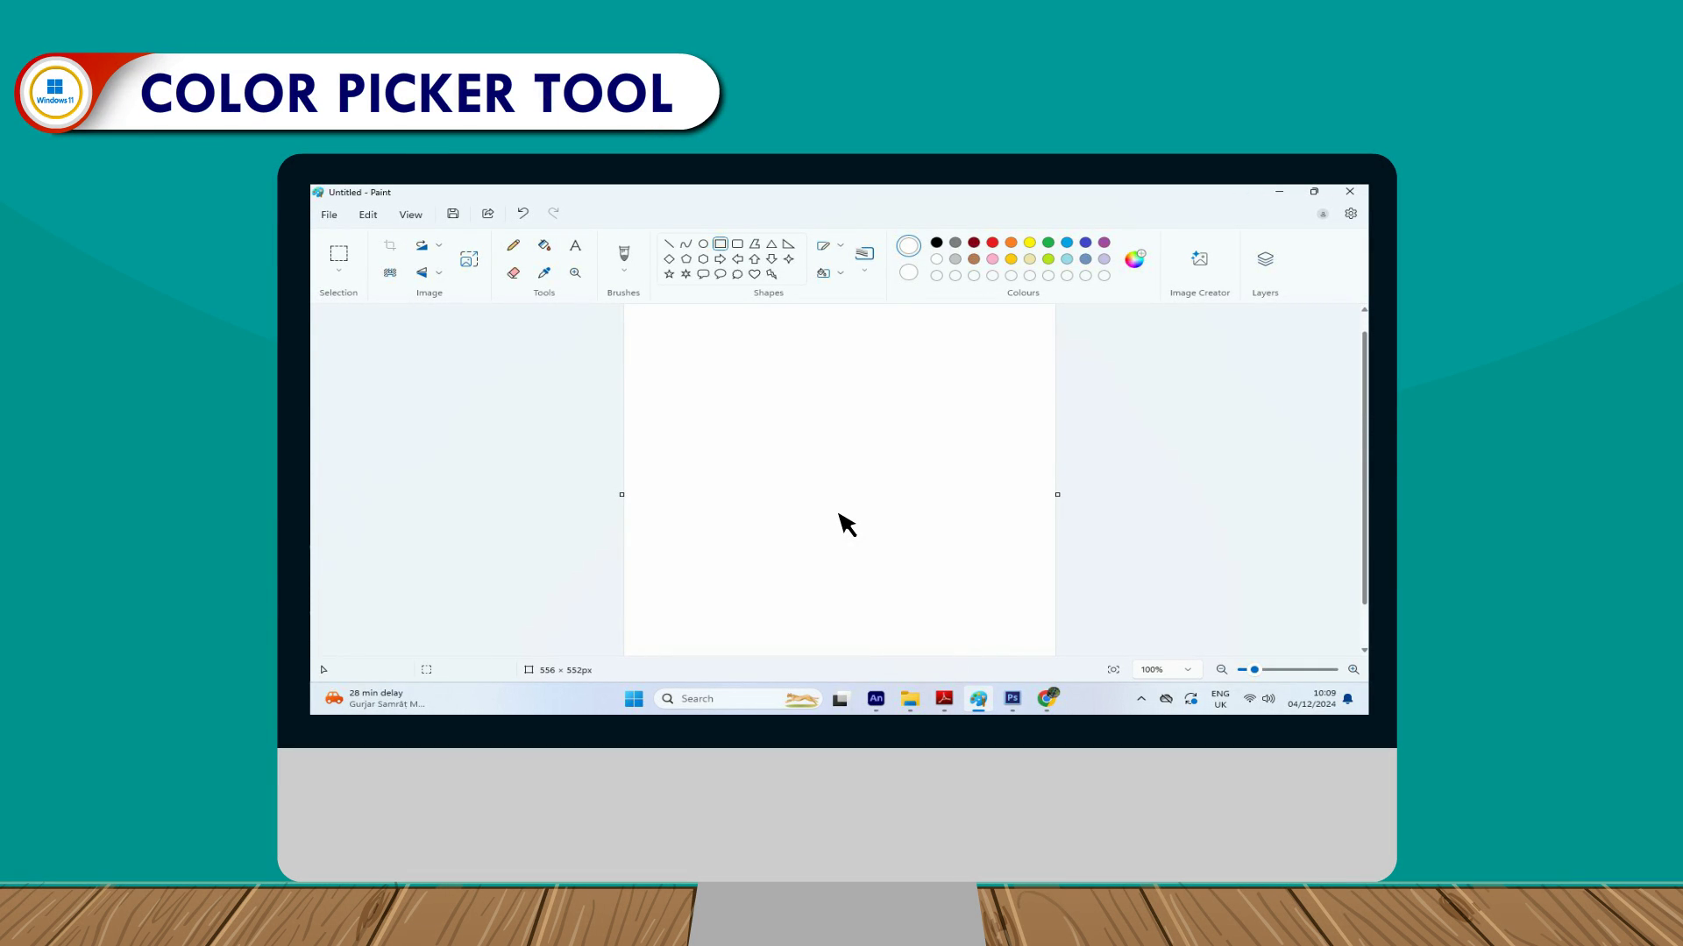
Task: Select Colour 2 secondary circle
Action: (909, 272)
